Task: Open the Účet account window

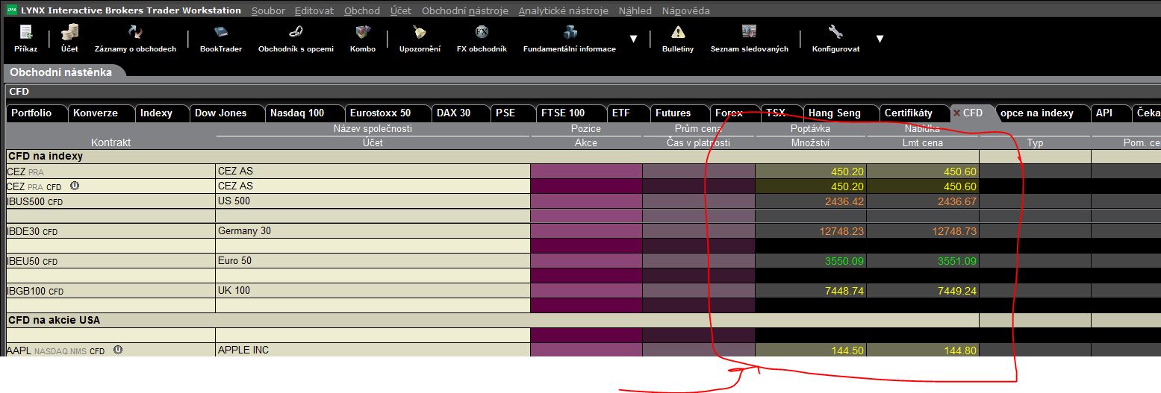Action: tap(69, 38)
